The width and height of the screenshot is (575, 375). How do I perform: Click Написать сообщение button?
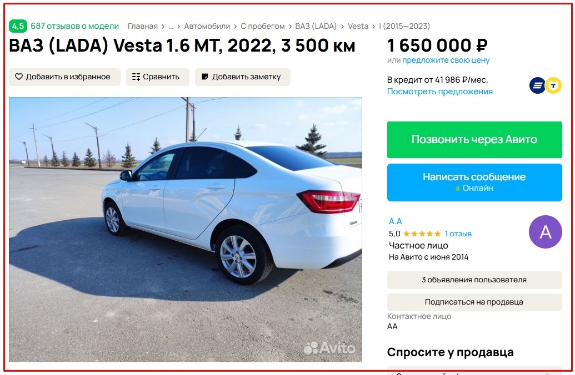coord(474,183)
